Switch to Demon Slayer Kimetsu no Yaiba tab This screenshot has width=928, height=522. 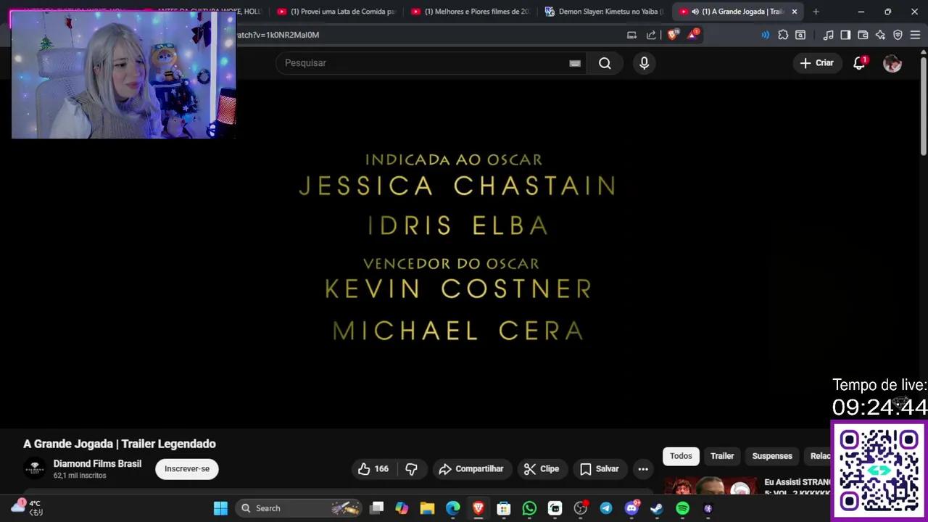[605, 12]
